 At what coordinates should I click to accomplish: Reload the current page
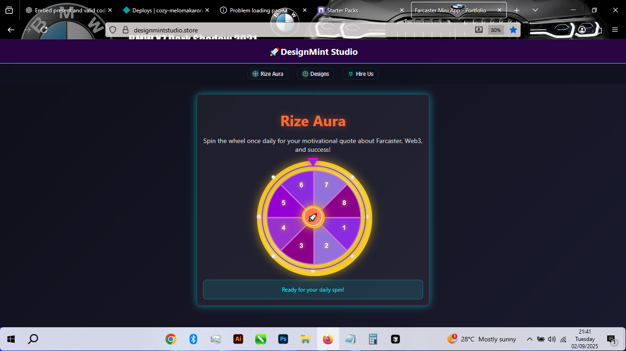pyautogui.click(x=44, y=30)
